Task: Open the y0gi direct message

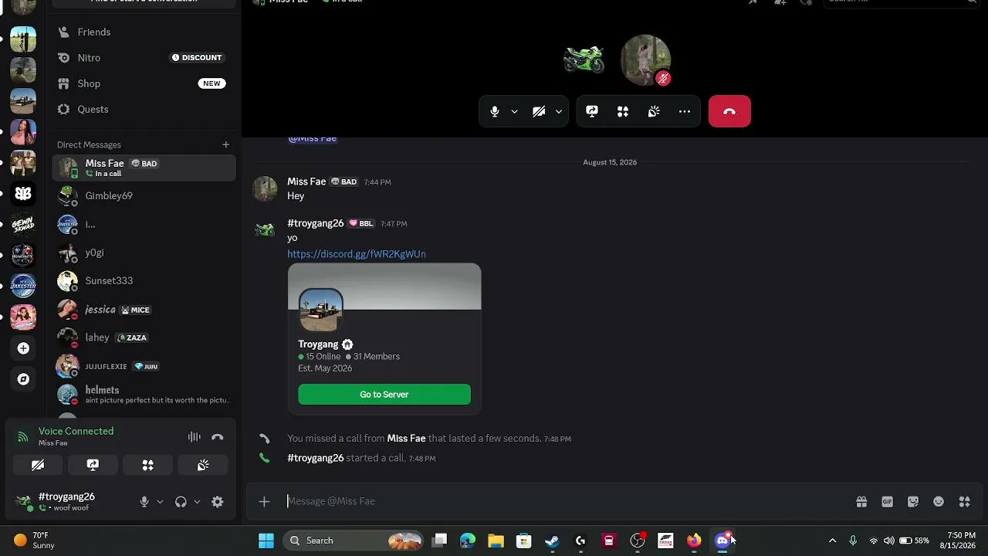Action: point(144,253)
